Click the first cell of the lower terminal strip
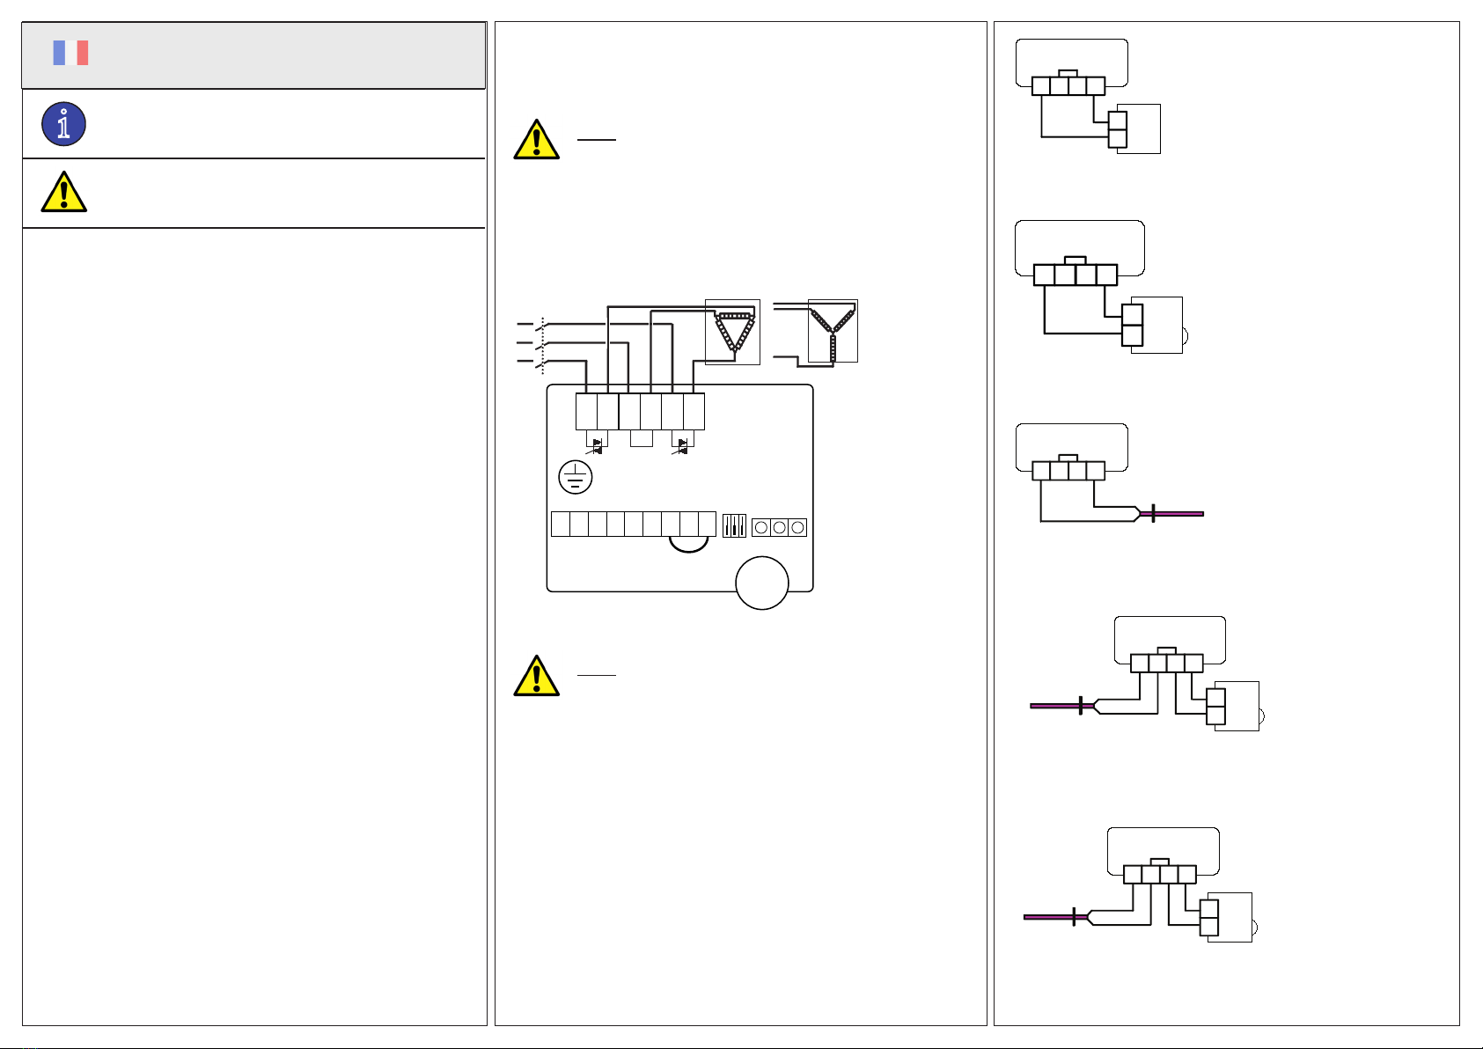 point(561,524)
